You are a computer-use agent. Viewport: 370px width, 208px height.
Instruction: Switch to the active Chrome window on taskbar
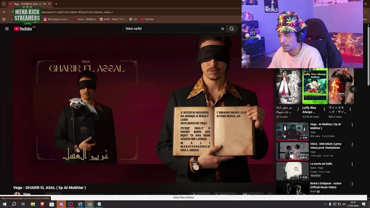(x=90, y=204)
